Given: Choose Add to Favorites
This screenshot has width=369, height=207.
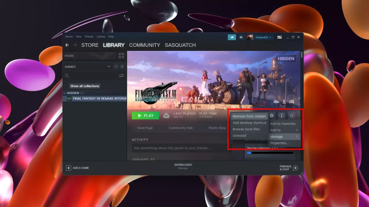Looking at the screenshot, I should coord(285,124).
